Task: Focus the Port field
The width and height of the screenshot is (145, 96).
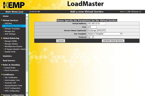Action: pyautogui.click(x=92, y=27)
